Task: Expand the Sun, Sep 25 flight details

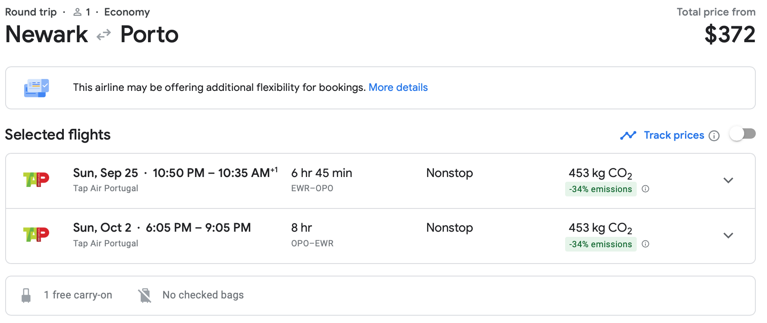Action: click(x=728, y=180)
